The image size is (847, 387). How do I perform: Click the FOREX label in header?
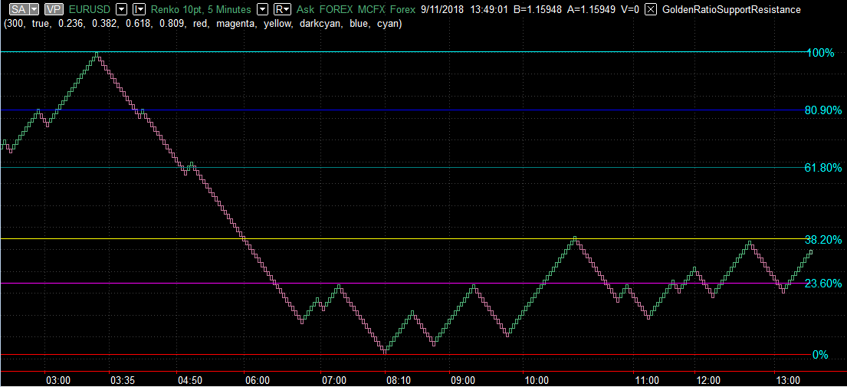[337, 10]
